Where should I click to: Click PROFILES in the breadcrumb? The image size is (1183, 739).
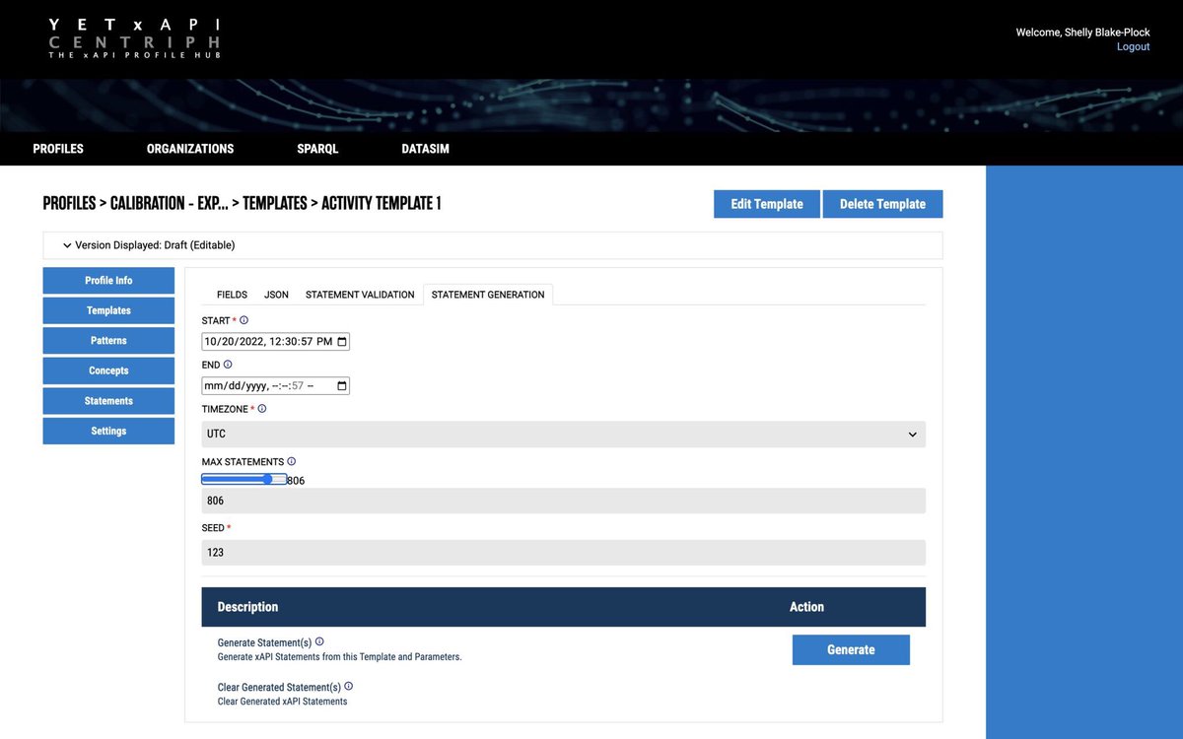click(69, 204)
